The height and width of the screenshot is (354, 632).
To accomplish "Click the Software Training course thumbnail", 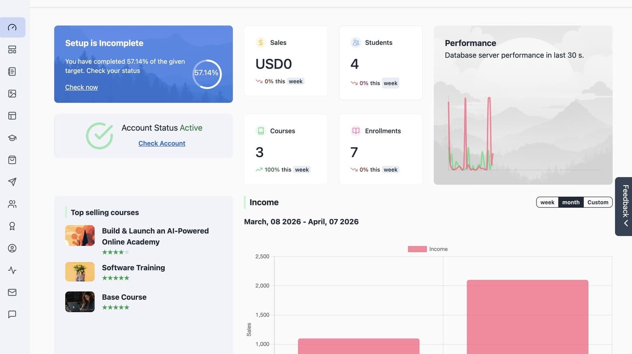I will coord(80,272).
